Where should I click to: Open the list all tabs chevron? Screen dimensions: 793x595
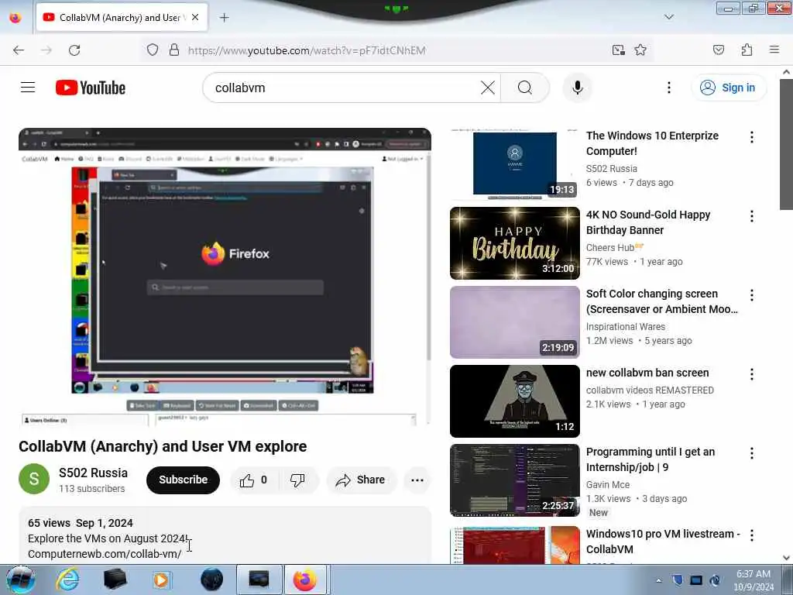pos(668,17)
